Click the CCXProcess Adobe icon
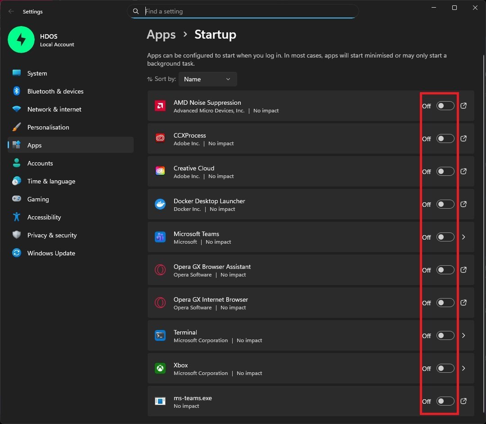 (x=160, y=139)
